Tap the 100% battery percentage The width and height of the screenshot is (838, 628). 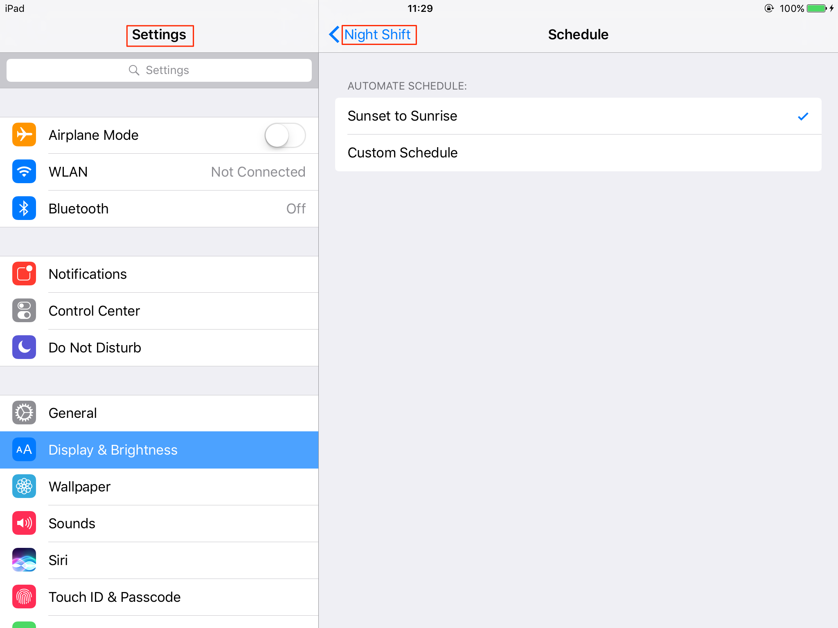coord(792,9)
